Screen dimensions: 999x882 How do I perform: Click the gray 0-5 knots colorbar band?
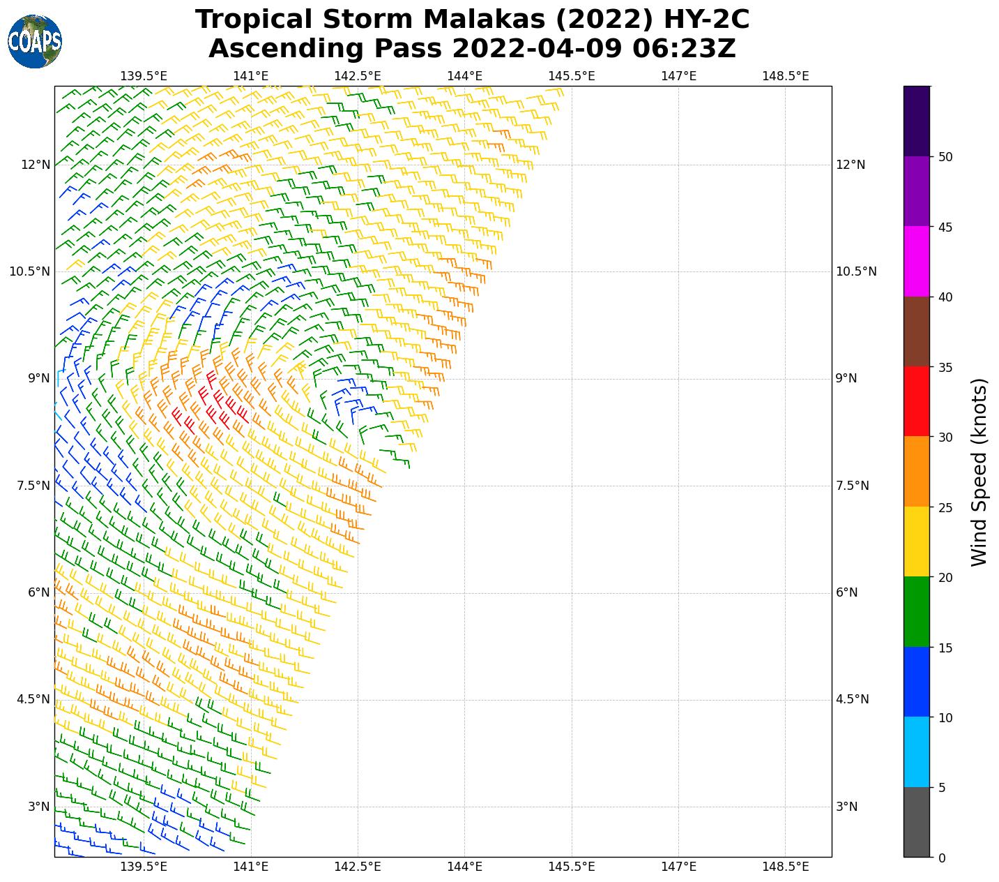[916, 822]
